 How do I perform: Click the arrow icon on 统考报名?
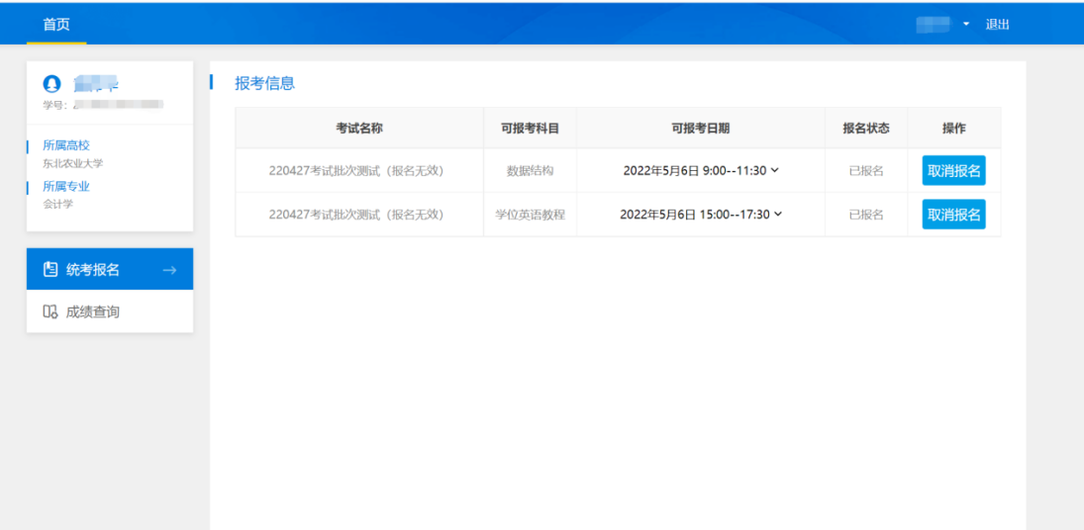(x=169, y=269)
